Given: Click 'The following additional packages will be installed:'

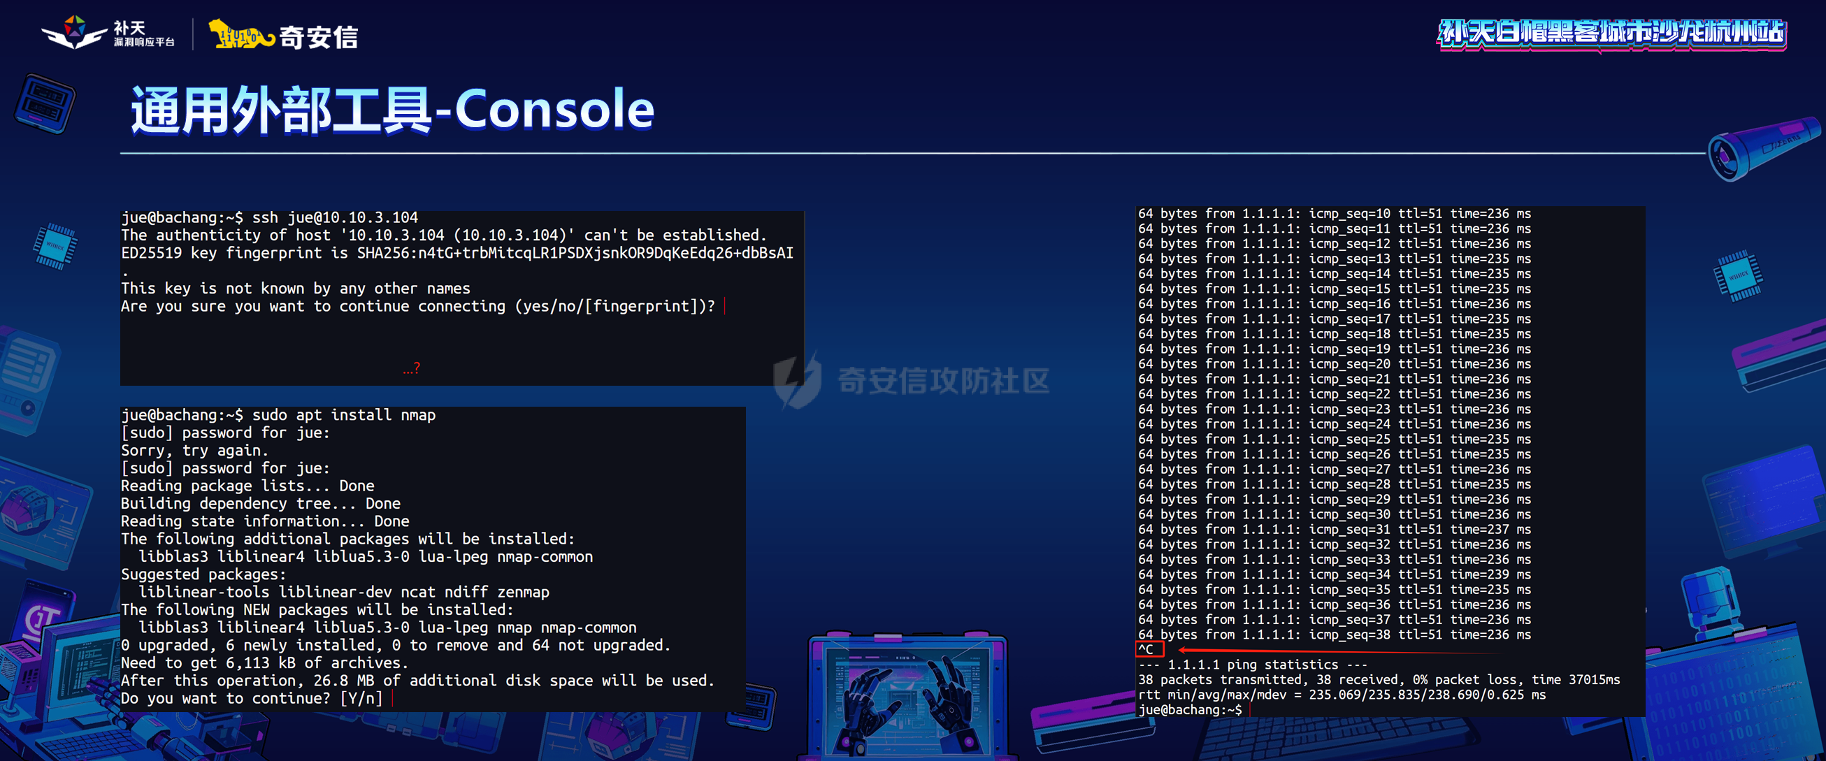Looking at the screenshot, I should [x=348, y=539].
